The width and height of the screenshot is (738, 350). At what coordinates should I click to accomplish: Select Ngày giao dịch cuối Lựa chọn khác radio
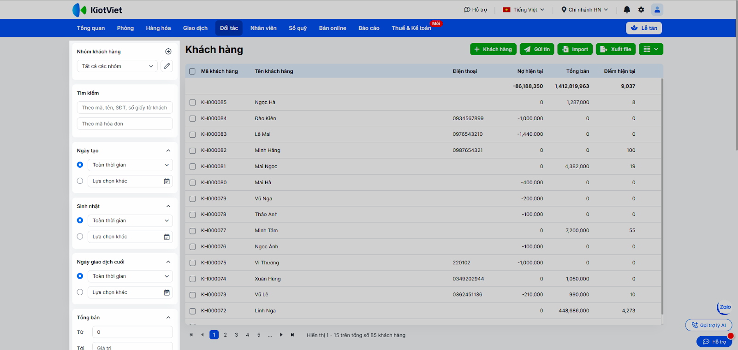80,292
